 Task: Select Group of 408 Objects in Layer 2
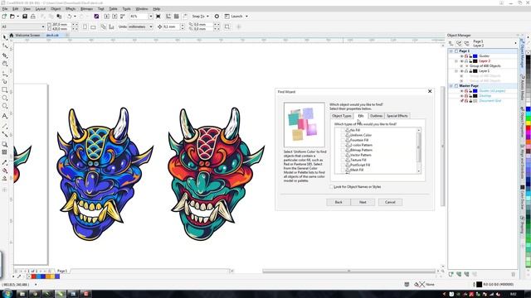point(485,66)
